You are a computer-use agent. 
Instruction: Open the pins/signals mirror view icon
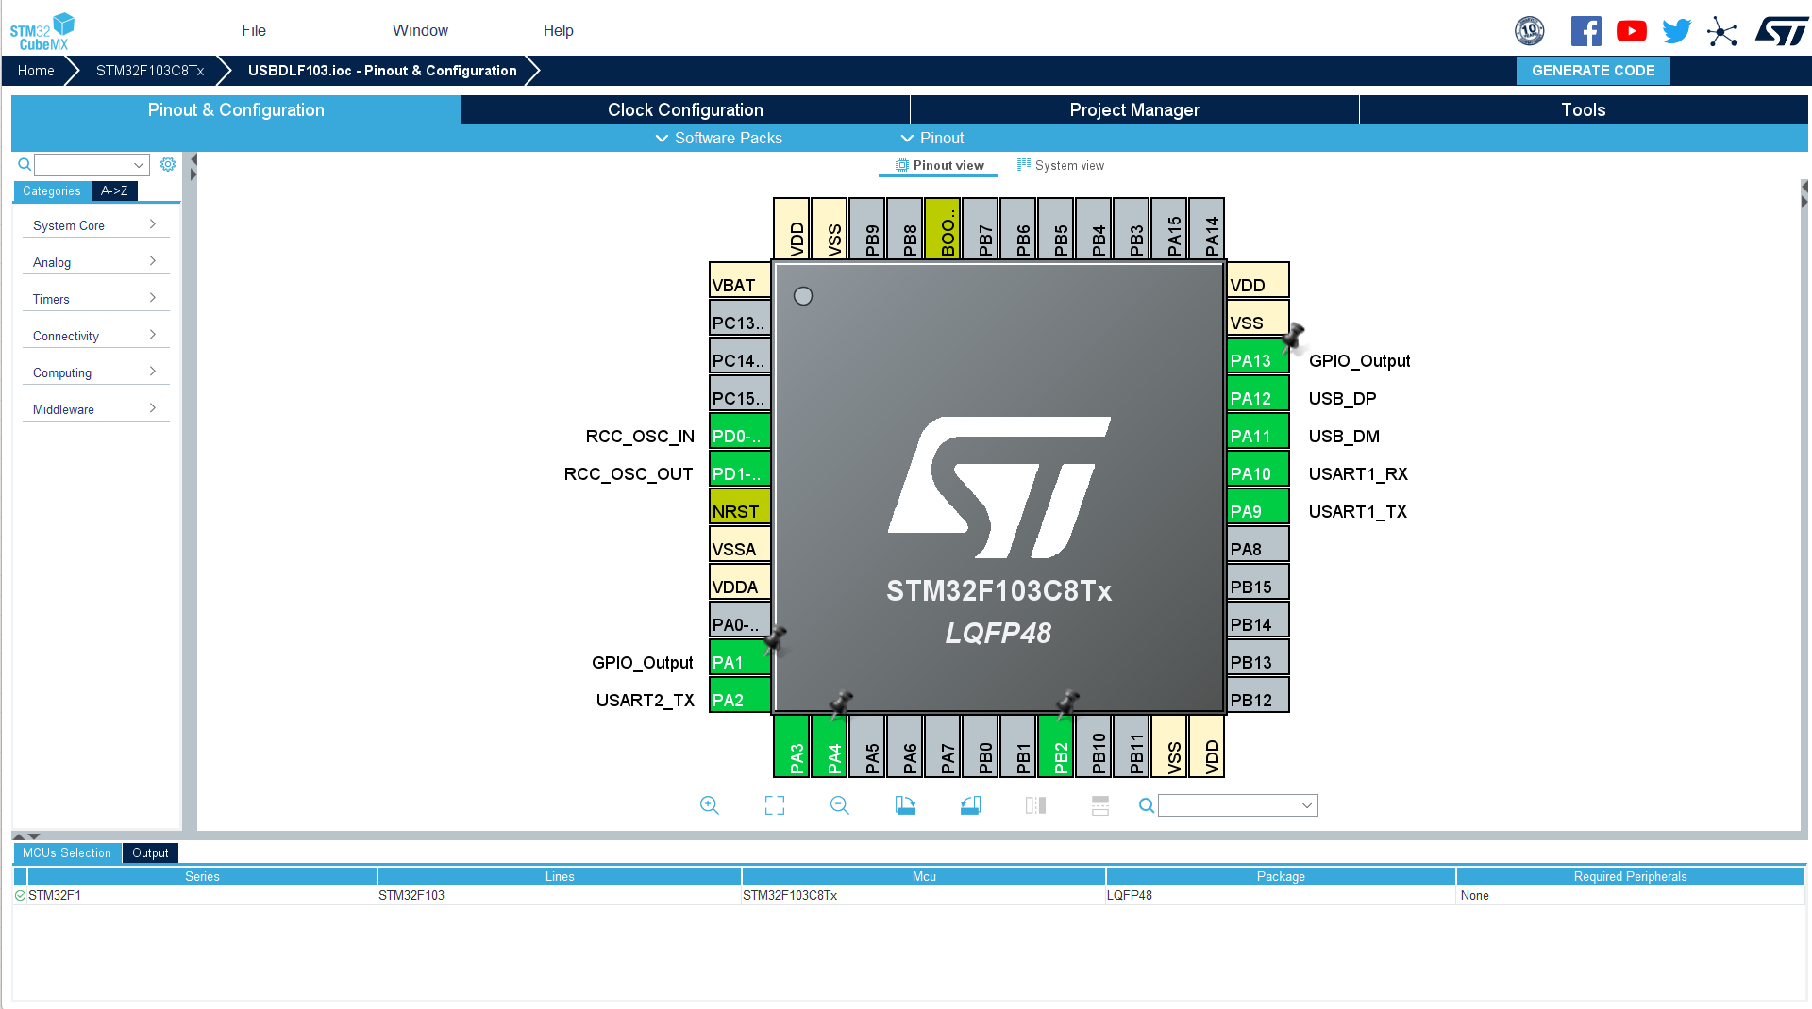(1034, 805)
